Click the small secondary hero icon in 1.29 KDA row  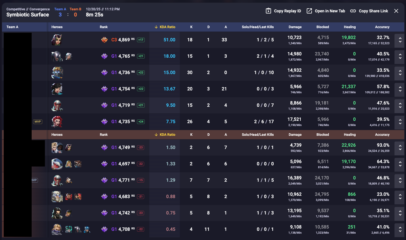pos(68,180)
